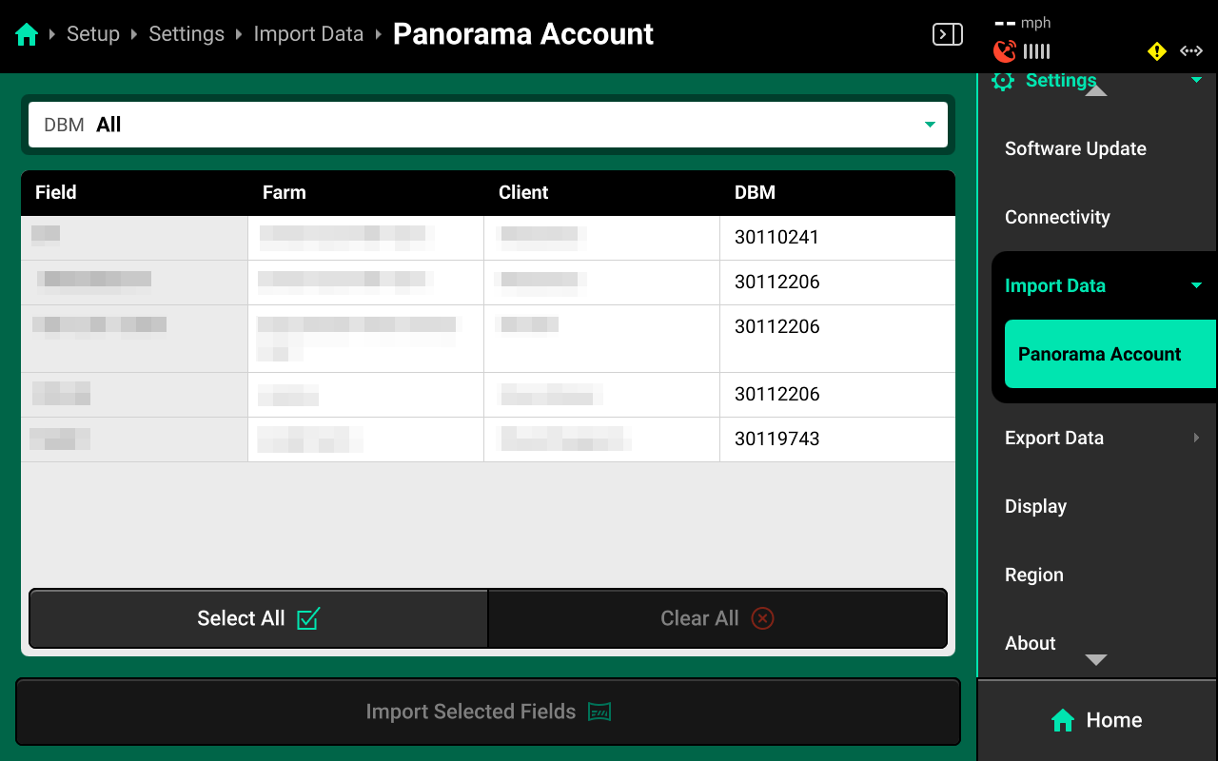Click the Settings gear icon

pos(1003,81)
